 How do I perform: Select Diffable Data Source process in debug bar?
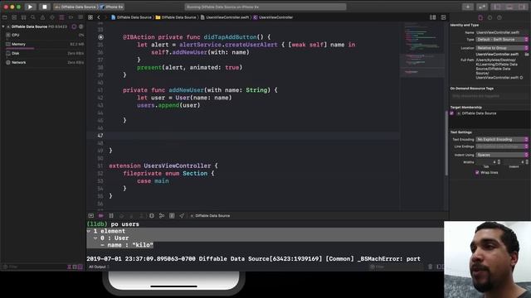210,215
